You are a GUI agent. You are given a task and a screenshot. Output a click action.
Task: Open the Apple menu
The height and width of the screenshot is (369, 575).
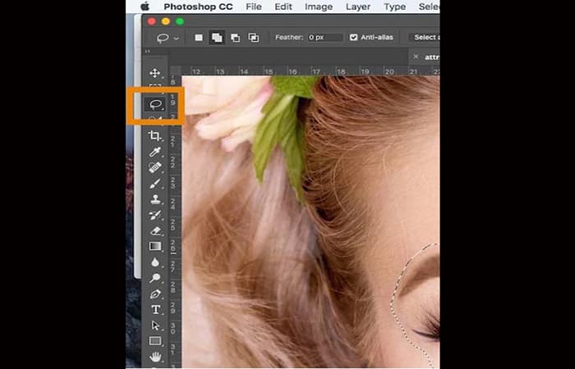[x=144, y=7]
